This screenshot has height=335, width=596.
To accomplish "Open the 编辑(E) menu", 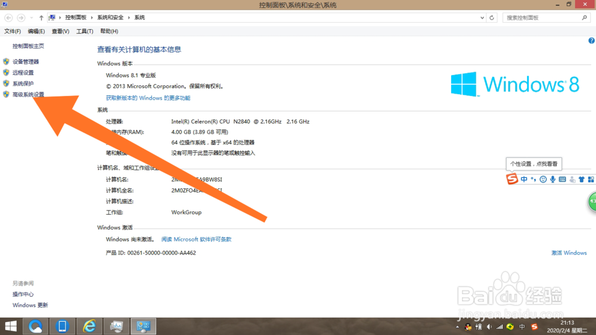I will pos(36,32).
